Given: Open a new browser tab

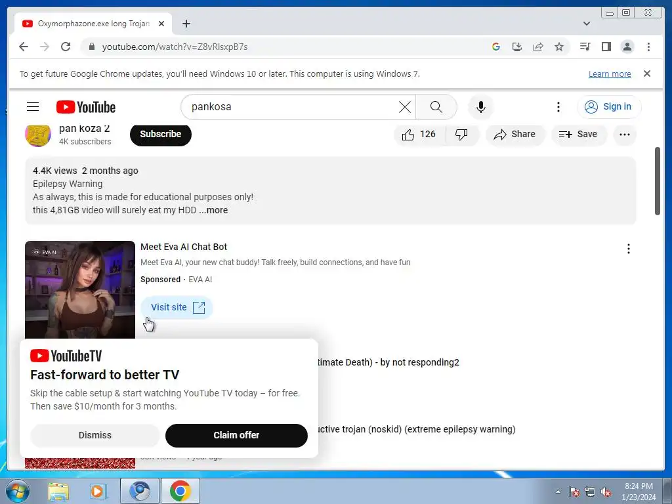Looking at the screenshot, I should pos(186,24).
